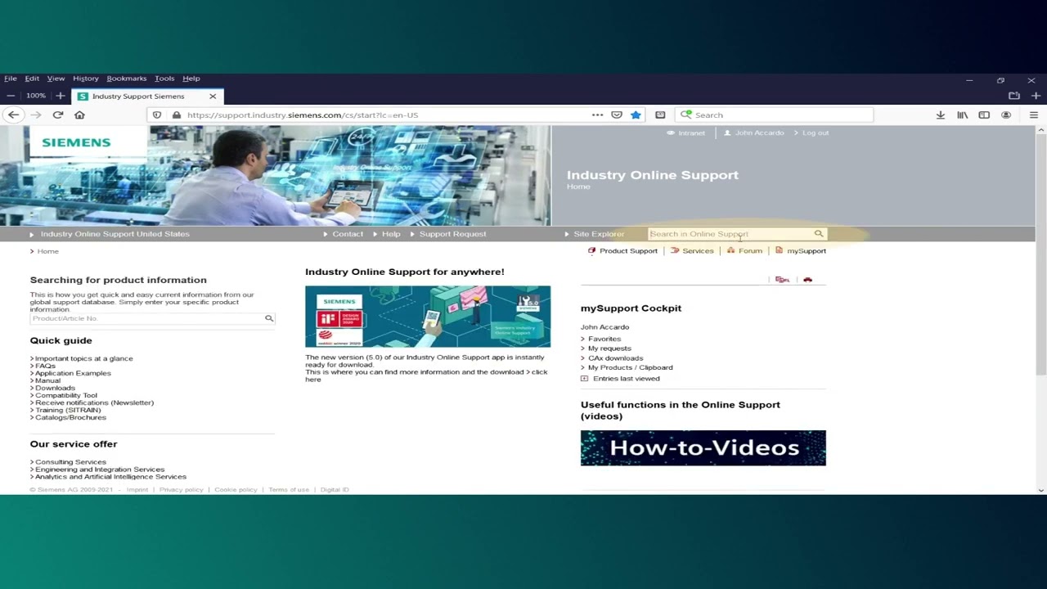This screenshot has height=589, width=1047.
Task: Open the How-to-Videos banner
Action: pyautogui.click(x=703, y=447)
